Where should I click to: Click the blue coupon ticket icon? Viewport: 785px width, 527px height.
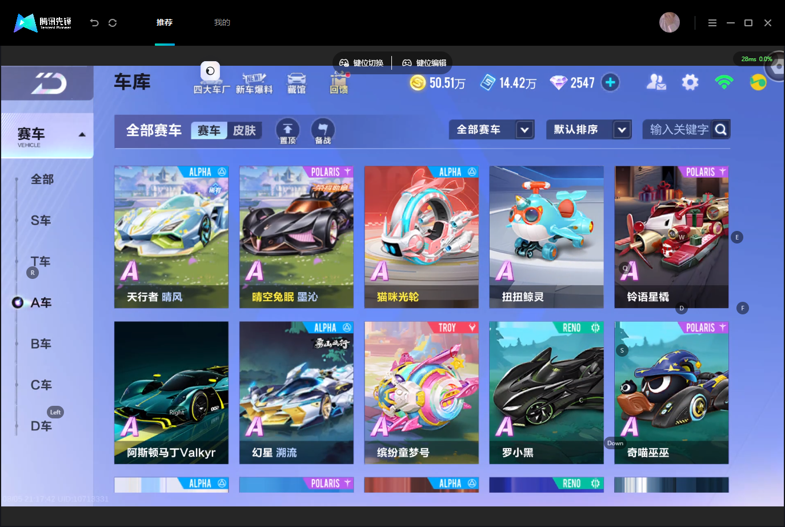[488, 83]
